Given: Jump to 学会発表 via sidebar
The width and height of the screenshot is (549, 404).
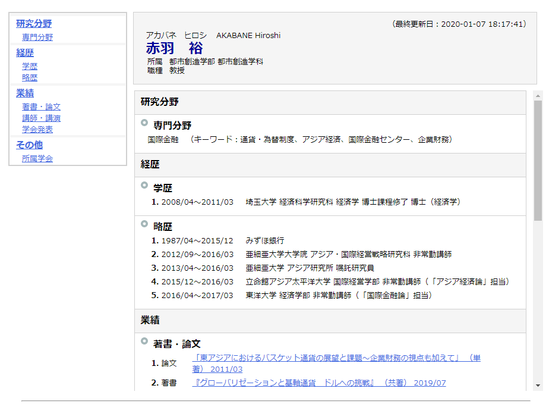Looking at the screenshot, I should (x=37, y=129).
